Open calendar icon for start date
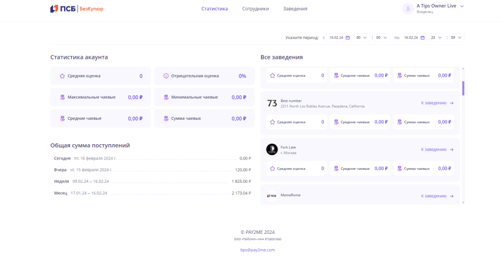Screen dimensions: 500x256 coord(348,38)
